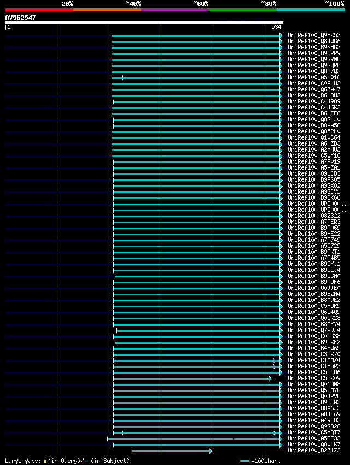Click the alignment bar for UniRef100_A5BT32

pyautogui.click(x=195, y=439)
